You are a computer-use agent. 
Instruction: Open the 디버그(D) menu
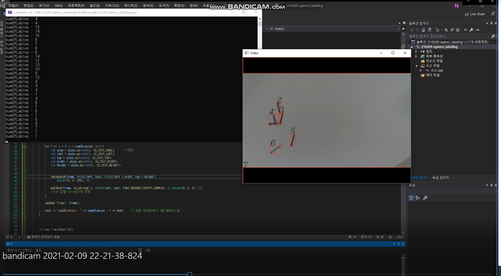point(112,5)
